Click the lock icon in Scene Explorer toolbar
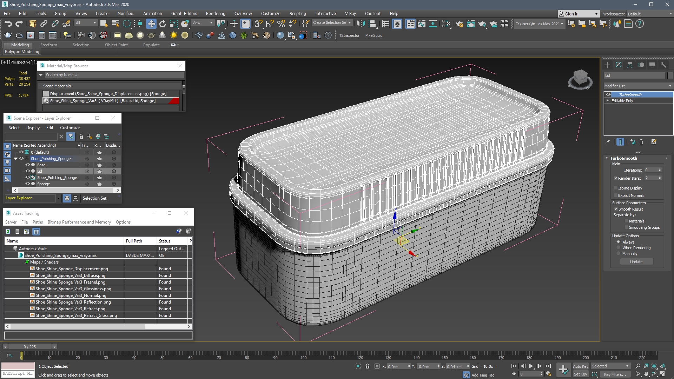674x379 pixels. pyautogui.click(x=81, y=137)
